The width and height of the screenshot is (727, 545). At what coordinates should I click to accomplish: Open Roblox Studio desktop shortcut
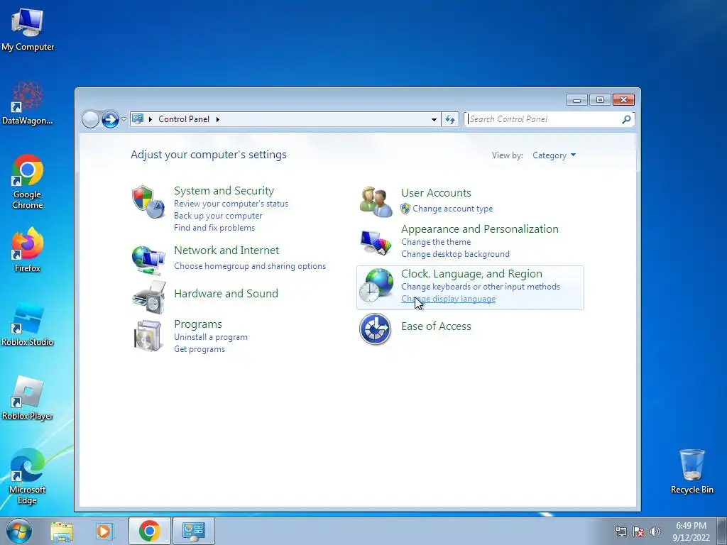[x=28, y=324]
